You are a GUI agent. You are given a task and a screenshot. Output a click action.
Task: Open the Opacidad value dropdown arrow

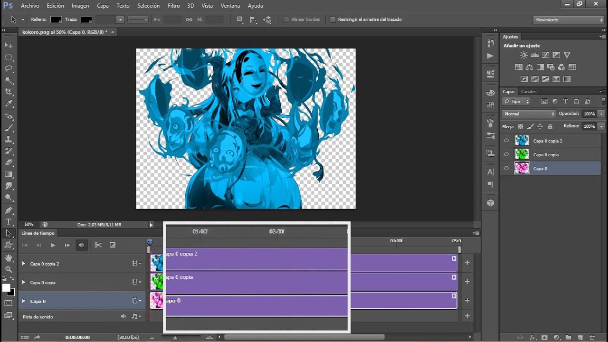tap(601, 114)
